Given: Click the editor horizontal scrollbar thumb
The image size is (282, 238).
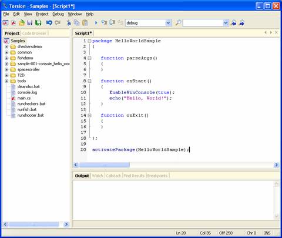Looking at the screenshot, I should tap(104, 165).
